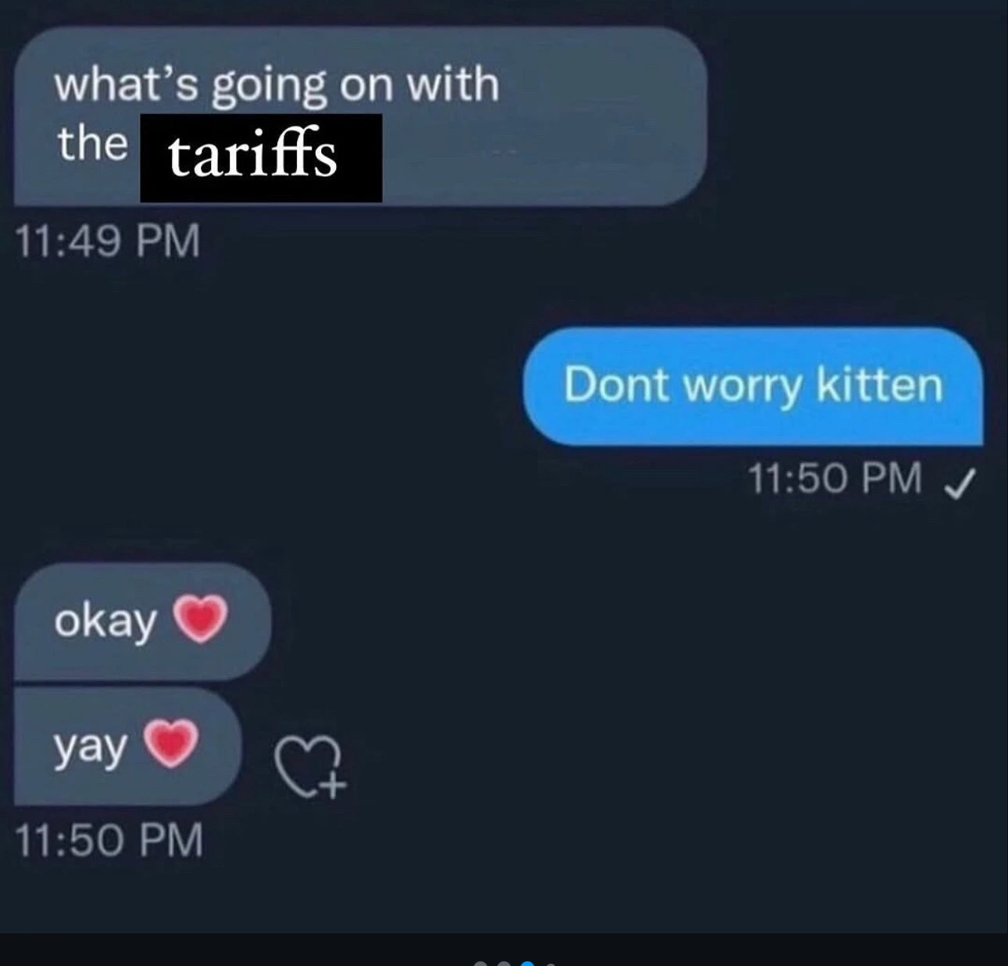Tap the heart emoji after okay
The height and width of the screenshot is (966, 1008).
click(200, 618)
